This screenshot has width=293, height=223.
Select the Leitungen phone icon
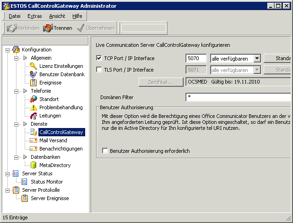(x=33, y=116)
